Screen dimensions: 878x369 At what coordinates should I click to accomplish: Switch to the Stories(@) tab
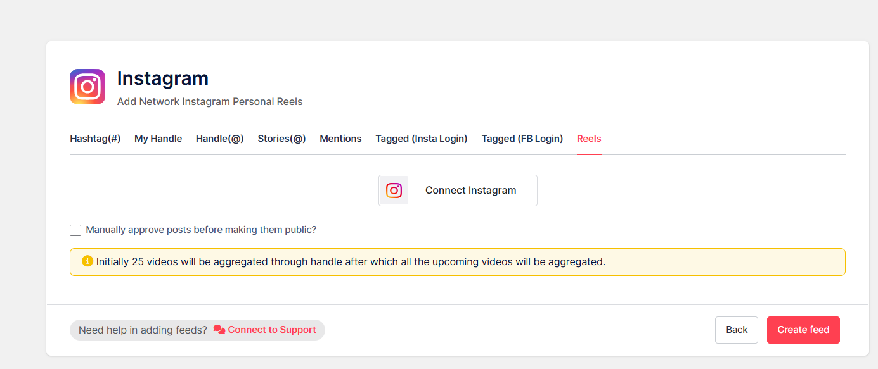click(x=281, y=138)
